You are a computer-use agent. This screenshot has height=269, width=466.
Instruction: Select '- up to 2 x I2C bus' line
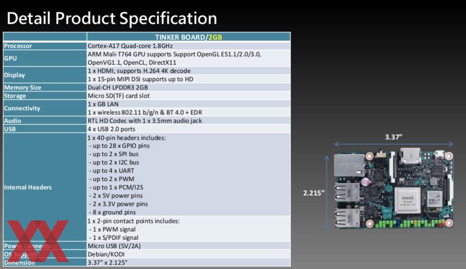pos(114,162)
